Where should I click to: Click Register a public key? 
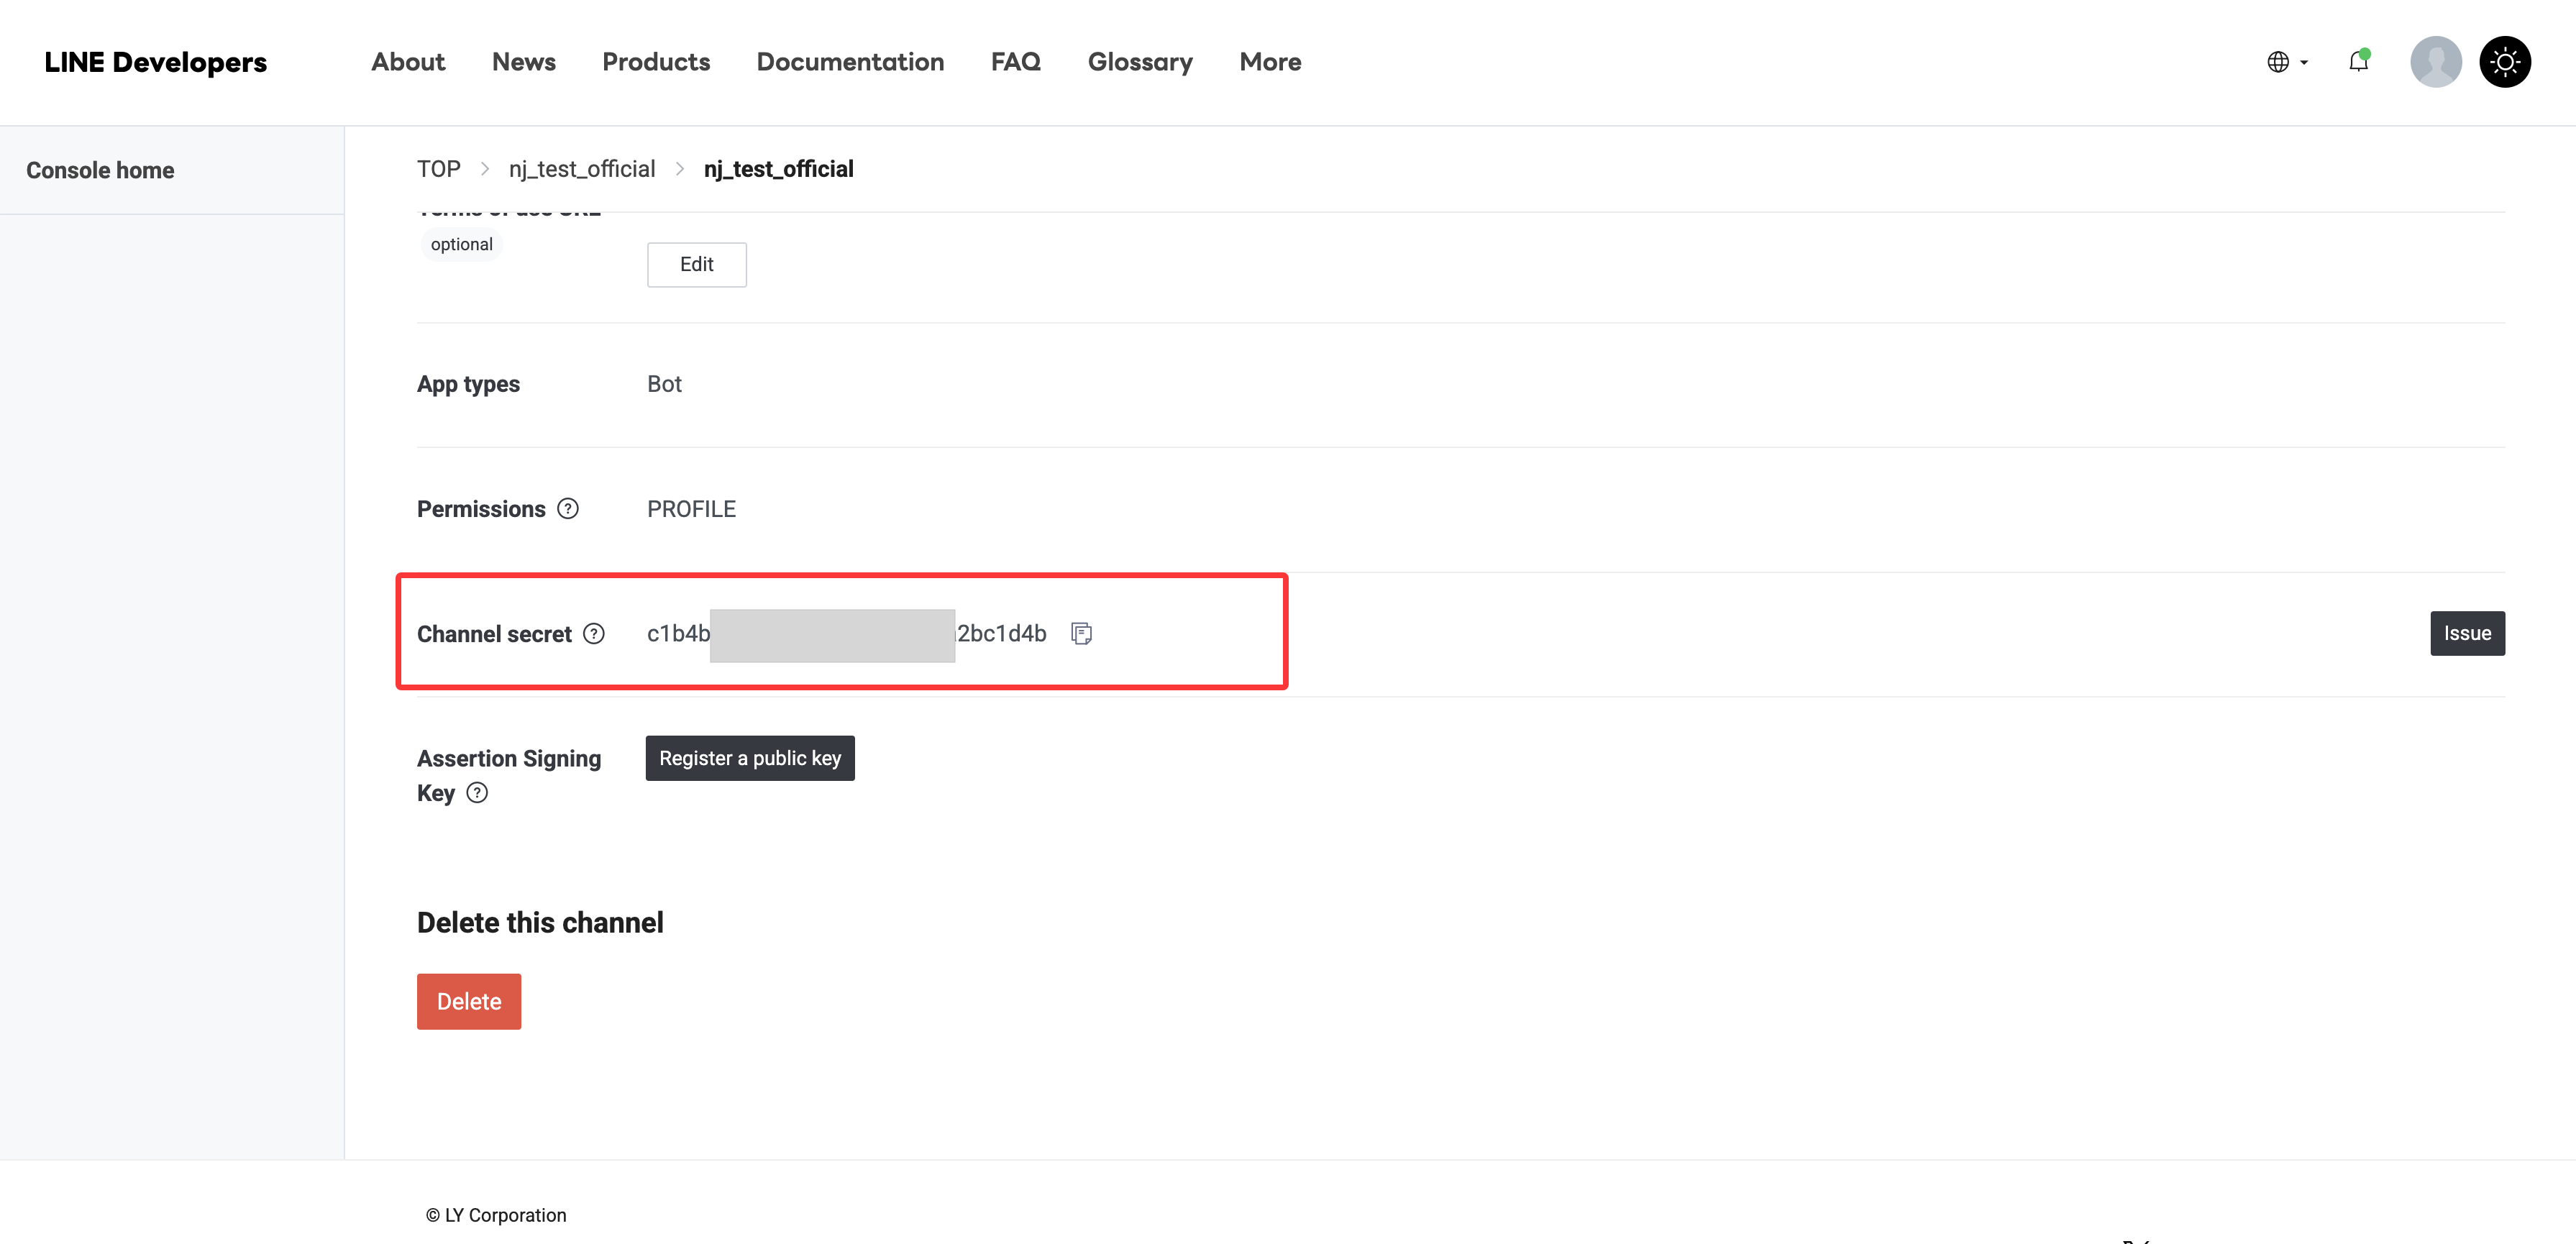pyautogui.click(x=750, y=758)
